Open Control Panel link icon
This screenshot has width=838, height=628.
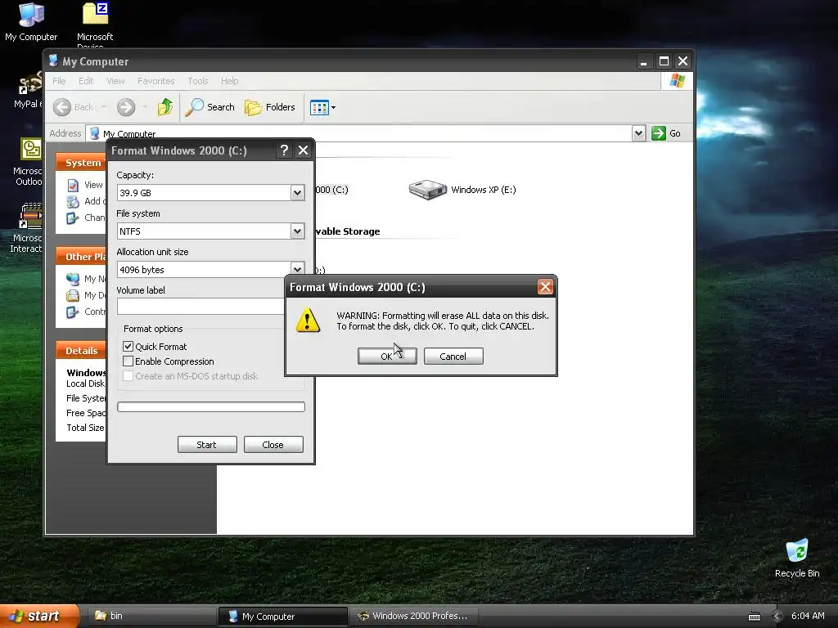tap(73, 312)
